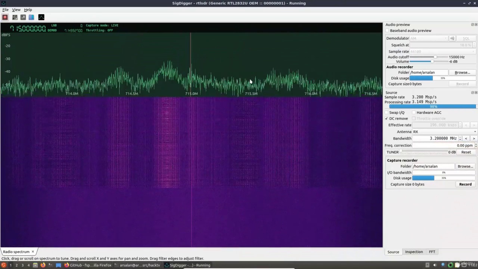Undock the Audio preview panel
Viewport: 478px width, 269px height.
click(472, 25)
